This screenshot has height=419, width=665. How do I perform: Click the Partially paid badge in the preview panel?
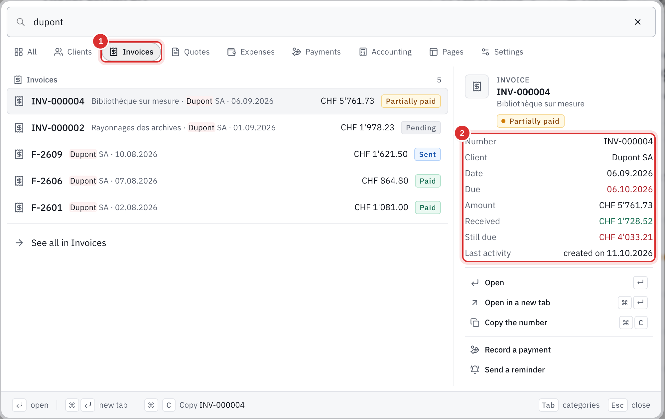(530, 121)
